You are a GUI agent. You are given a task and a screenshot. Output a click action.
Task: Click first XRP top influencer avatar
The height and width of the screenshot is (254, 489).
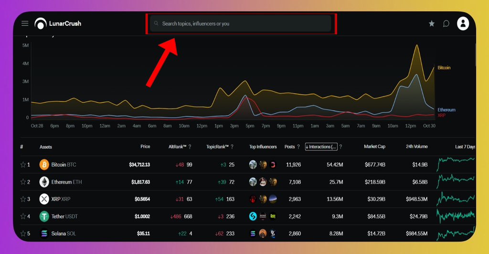point(253,199)
